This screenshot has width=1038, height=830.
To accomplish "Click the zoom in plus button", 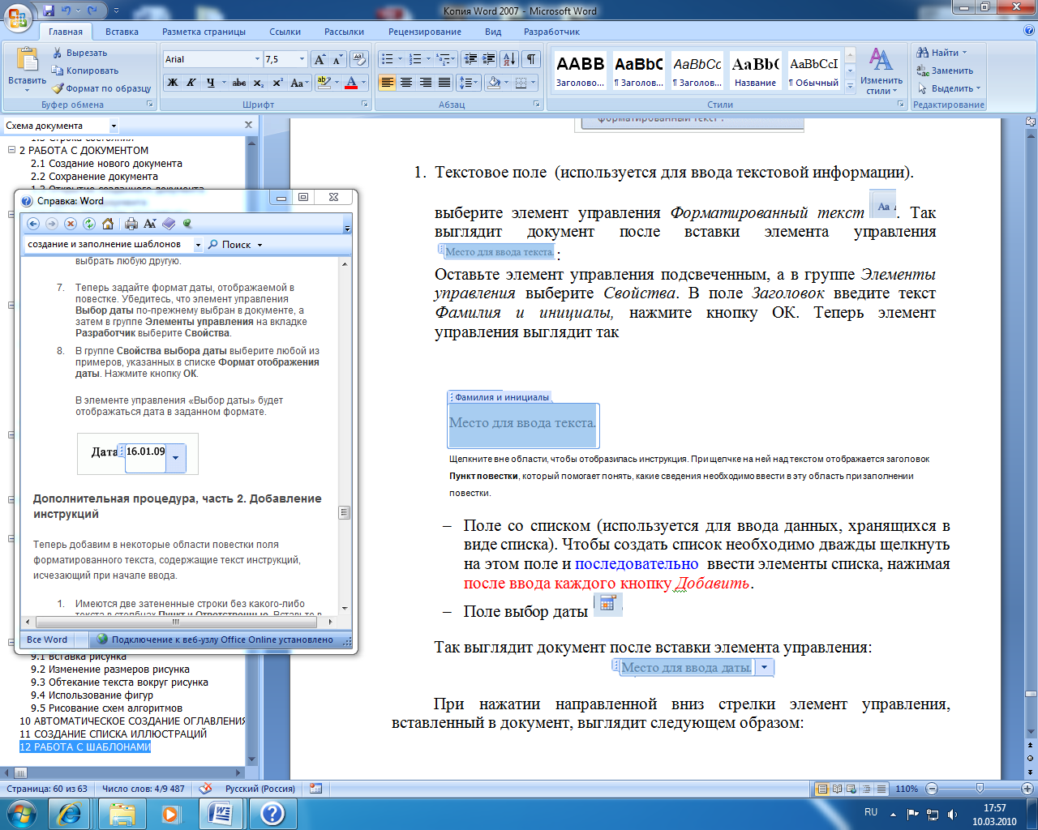I will tap(1027, 789).
